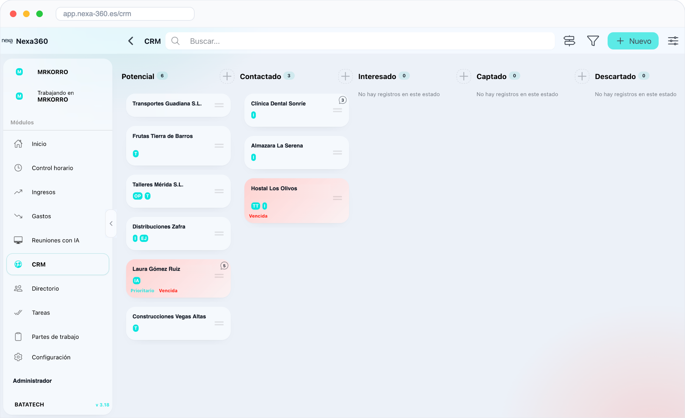Collapse the sidebar with the chevron handle

point(111,223)
